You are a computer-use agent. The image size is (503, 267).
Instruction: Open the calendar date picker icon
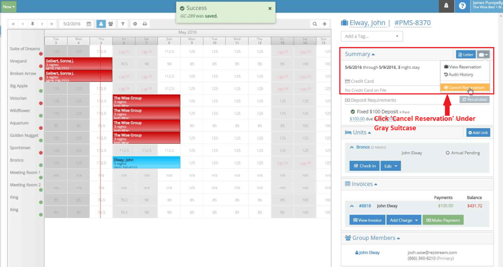(x=89, y=24)
